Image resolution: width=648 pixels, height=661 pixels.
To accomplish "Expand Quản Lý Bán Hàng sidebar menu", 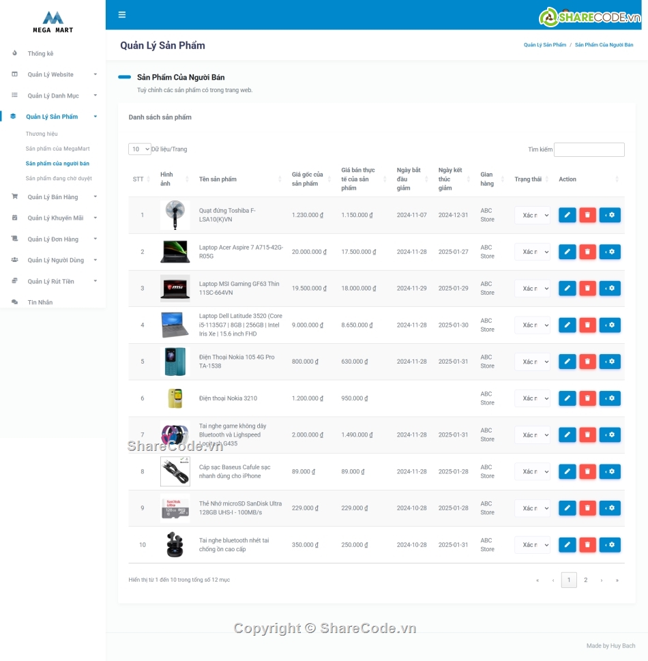I will 53,197.
